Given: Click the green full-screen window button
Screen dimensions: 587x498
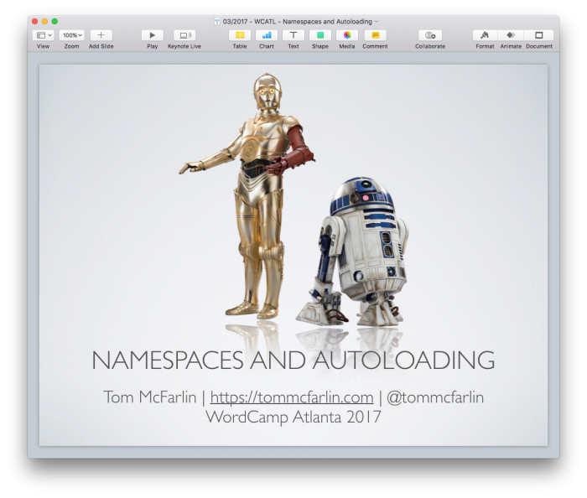Looking at the screenshot, I should 55,21.
